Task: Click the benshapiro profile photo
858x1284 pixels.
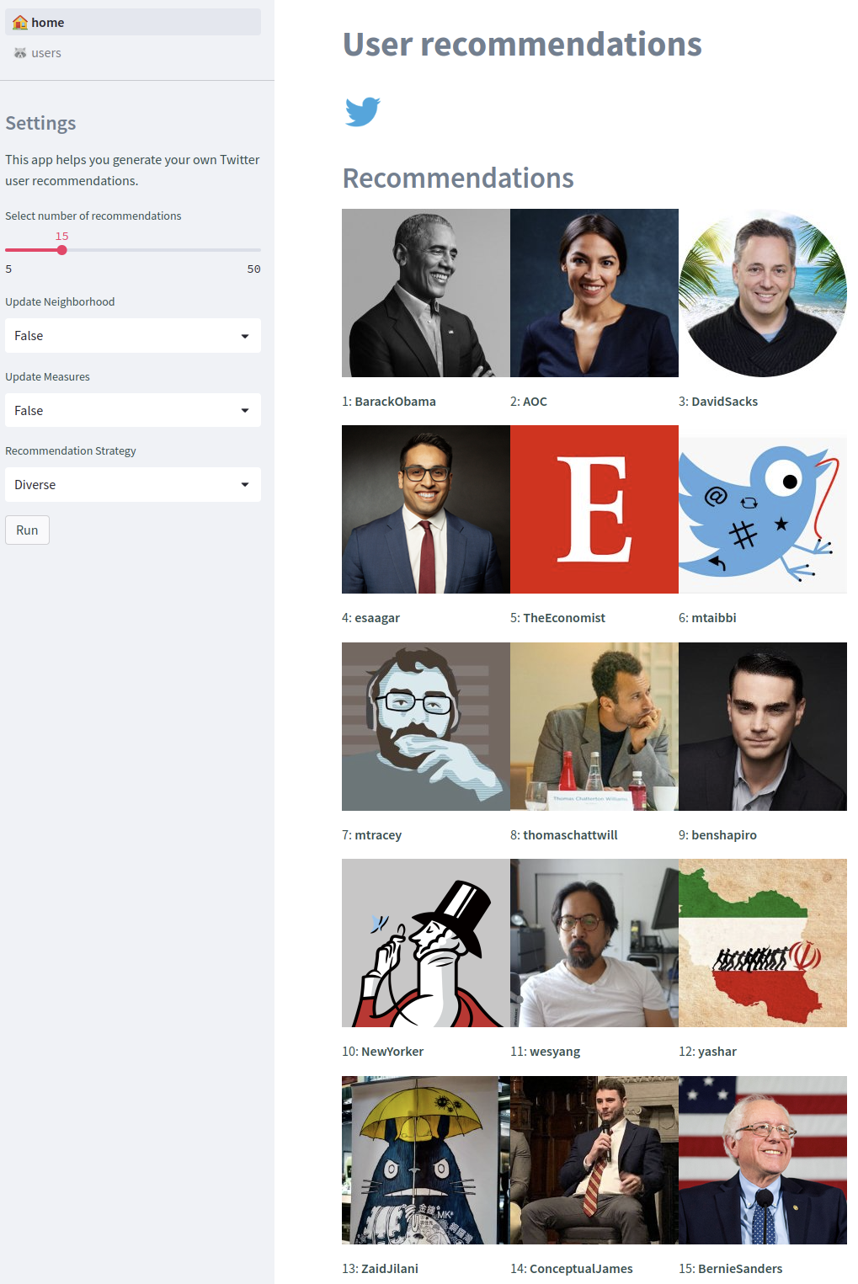Action: [x=763, y=727]
